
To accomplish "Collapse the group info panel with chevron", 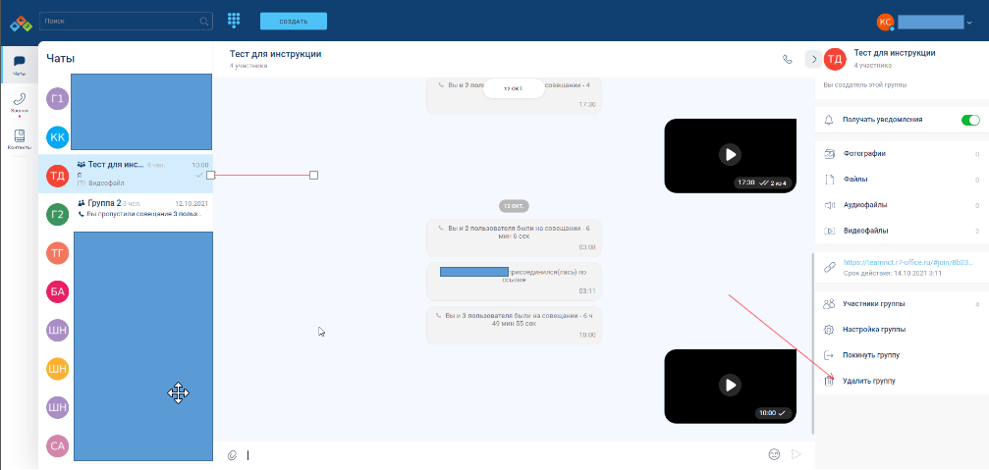I will tap(812, 59).
